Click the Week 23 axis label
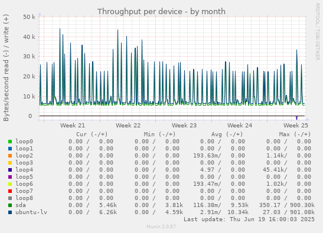Viewport: 323px width, 233px height. pos(184,126)
